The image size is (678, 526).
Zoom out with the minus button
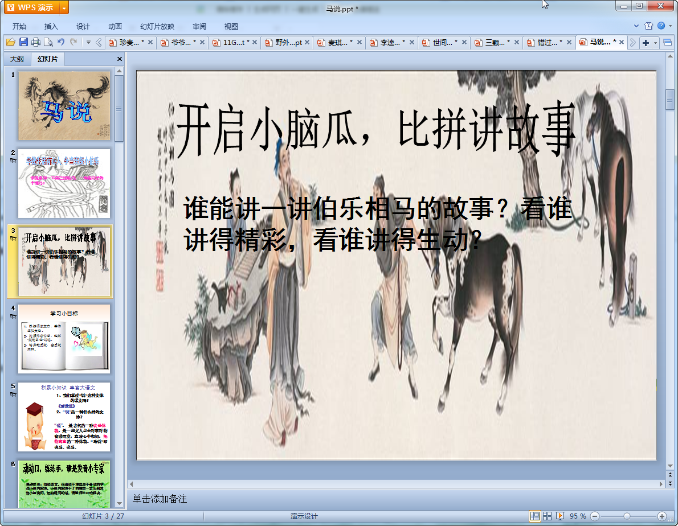(595, 516)
